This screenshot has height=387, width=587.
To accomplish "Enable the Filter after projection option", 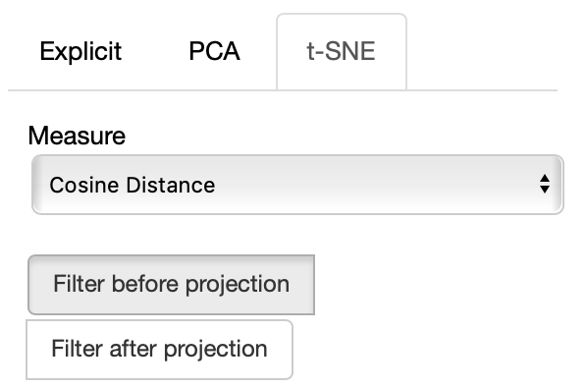I will 159,350.
